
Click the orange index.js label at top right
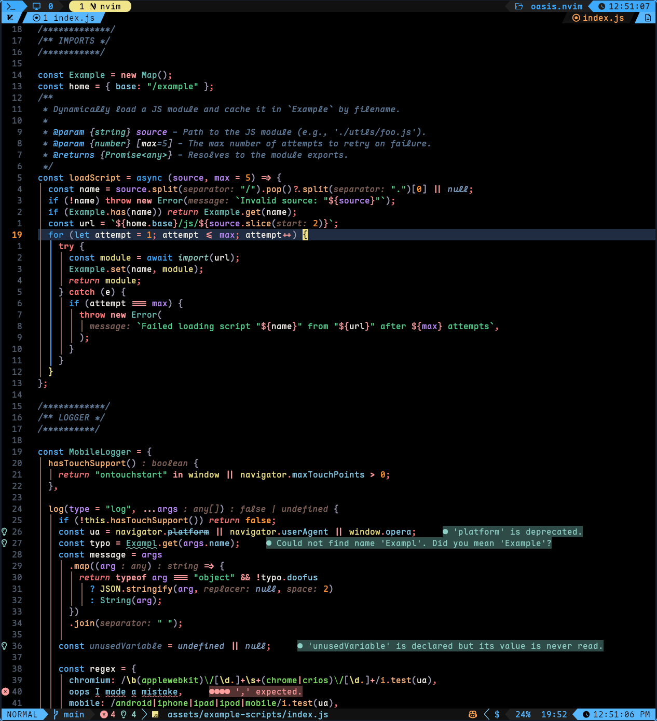604,18
